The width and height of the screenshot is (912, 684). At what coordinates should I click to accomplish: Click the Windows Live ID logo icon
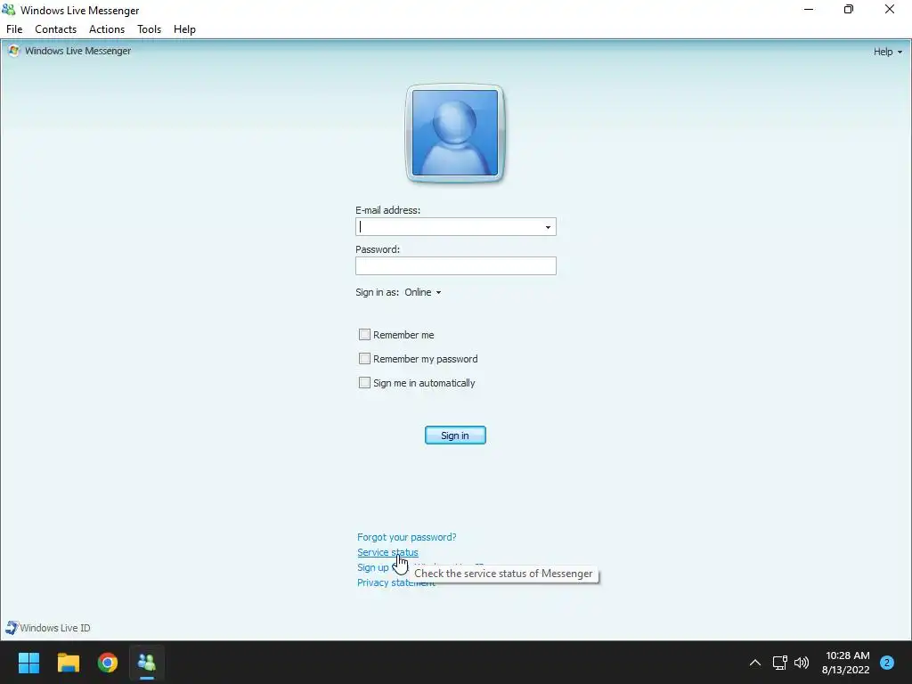12,628
